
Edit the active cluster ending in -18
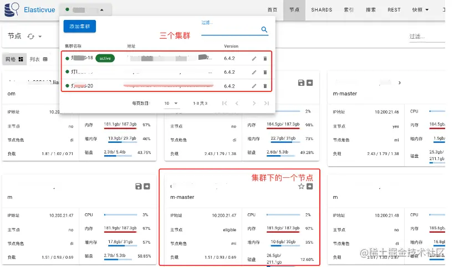click(x=254, y=59)
